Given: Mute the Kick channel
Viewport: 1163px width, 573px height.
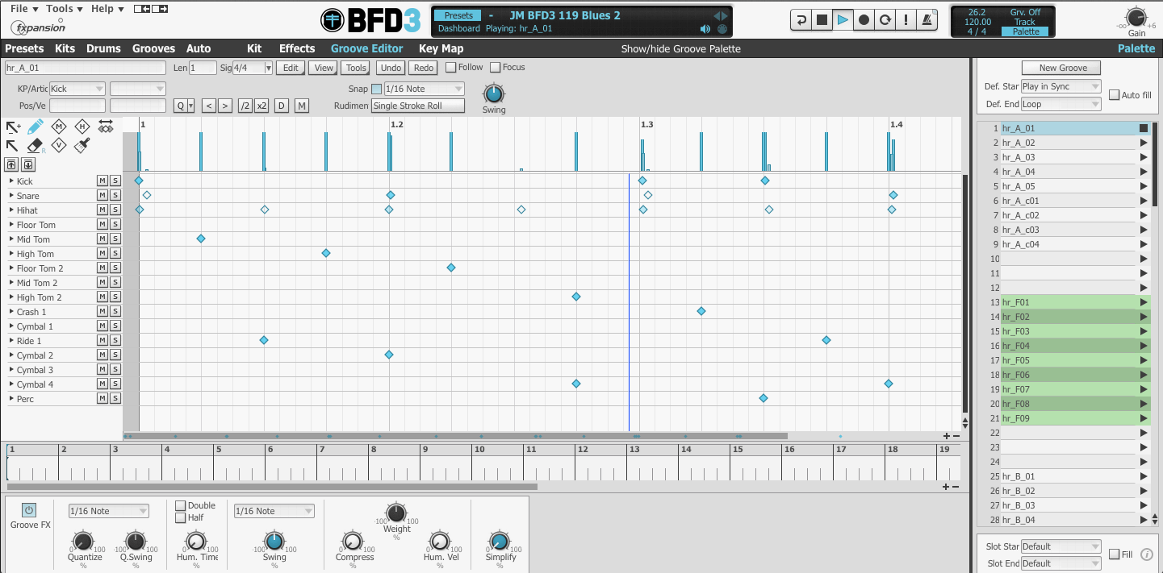Looking at the screenshot, I should click(103, 181).
